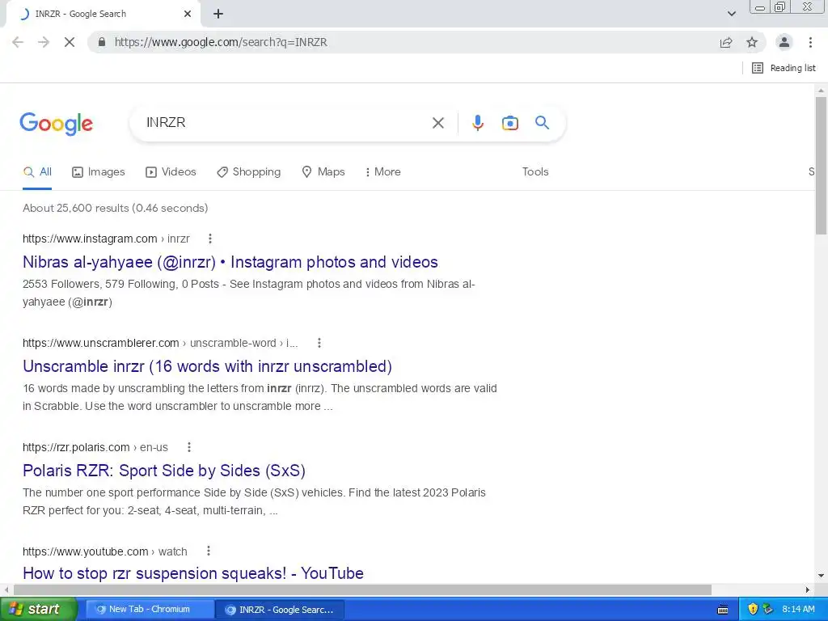Click the address bar URL

pos(221,42)
